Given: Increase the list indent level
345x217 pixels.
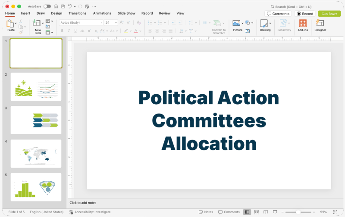Looking at the screenshot, I should [181, 22].
